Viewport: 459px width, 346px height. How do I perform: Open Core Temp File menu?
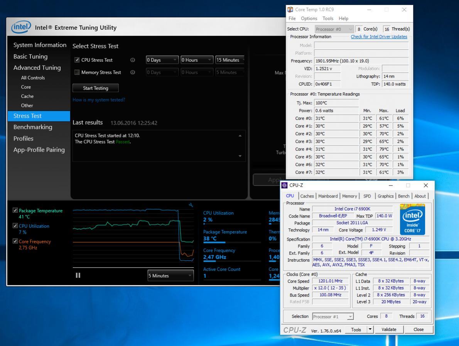(292, 19)
